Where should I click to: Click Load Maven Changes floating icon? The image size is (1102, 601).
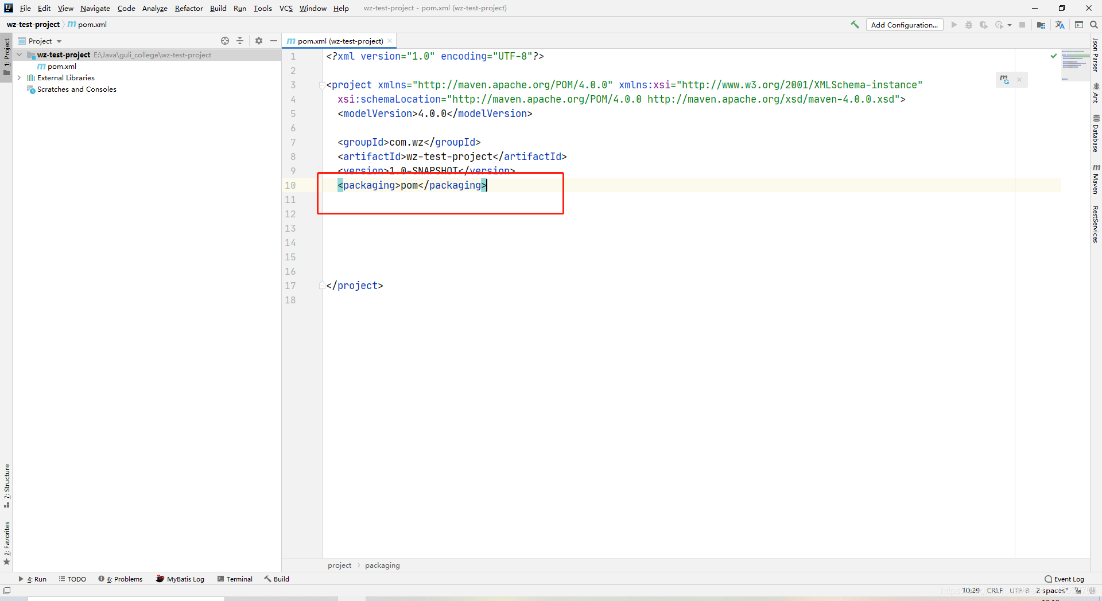pyautogui.click(x=1004, y=80)
